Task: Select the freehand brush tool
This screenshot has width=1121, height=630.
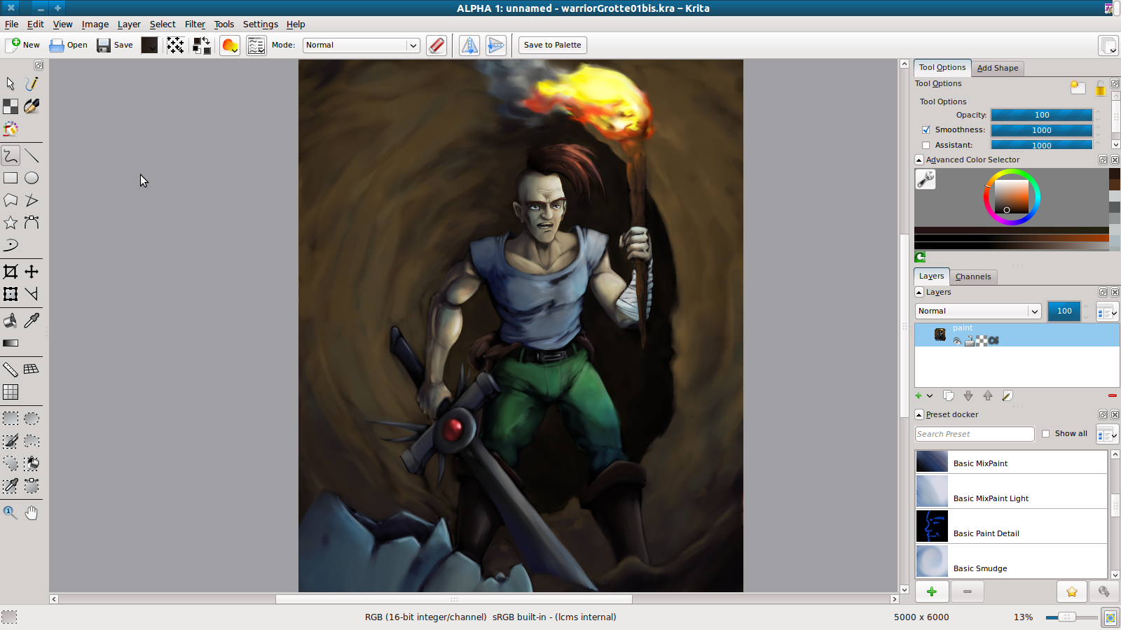Action: [x=11, y=155]
